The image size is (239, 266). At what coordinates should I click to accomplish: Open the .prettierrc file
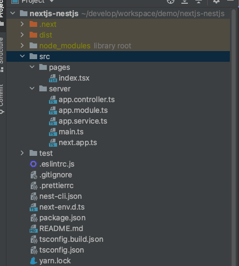[57, 186]
